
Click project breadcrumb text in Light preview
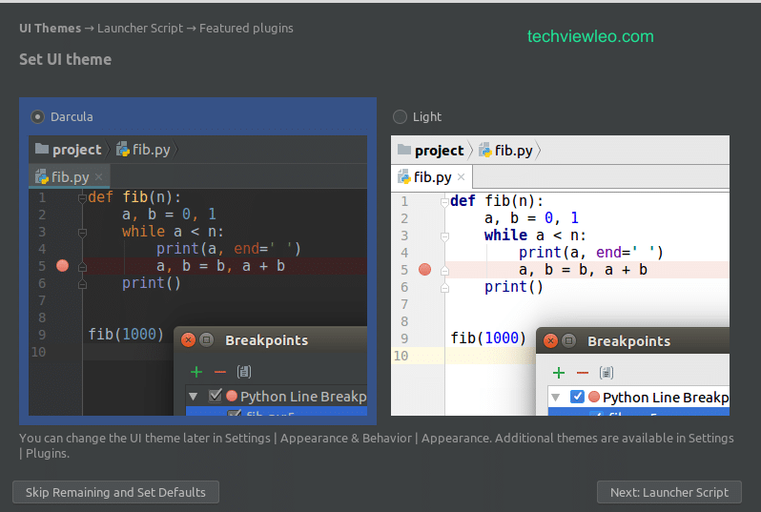pyautogui.click(x=440, y=151)
